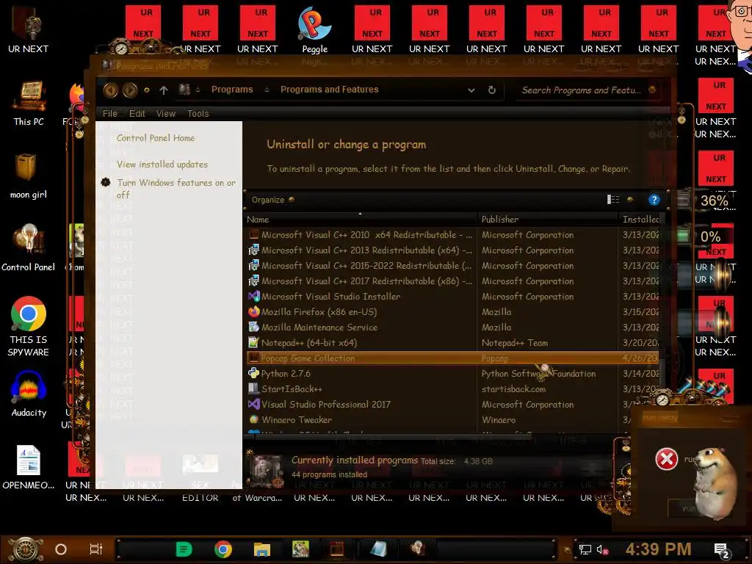The image size is (752, 564).
Task: Select the This PC desktop icon
Action: (29, 103)
